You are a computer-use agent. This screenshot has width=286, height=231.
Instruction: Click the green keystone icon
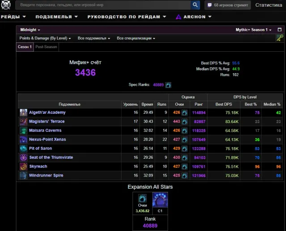pos(280,38)
